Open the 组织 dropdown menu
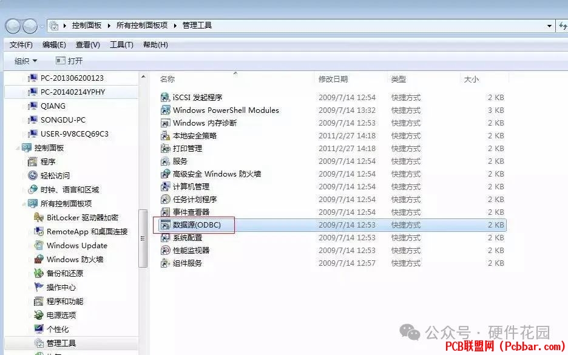The height and width of the screenshot is (355, 568). click(25, 61)
